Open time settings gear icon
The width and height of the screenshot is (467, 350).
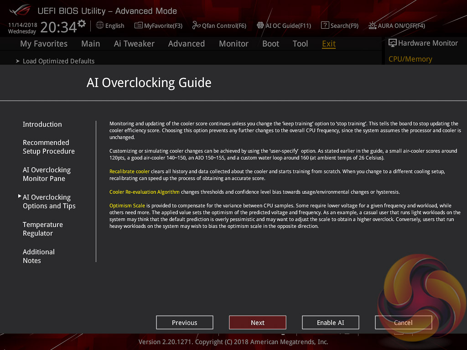[x=82, y=23]
